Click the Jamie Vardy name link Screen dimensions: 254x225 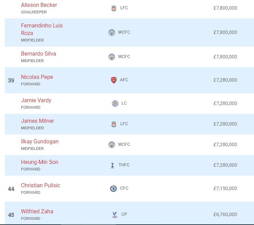(x=36, y=100)
